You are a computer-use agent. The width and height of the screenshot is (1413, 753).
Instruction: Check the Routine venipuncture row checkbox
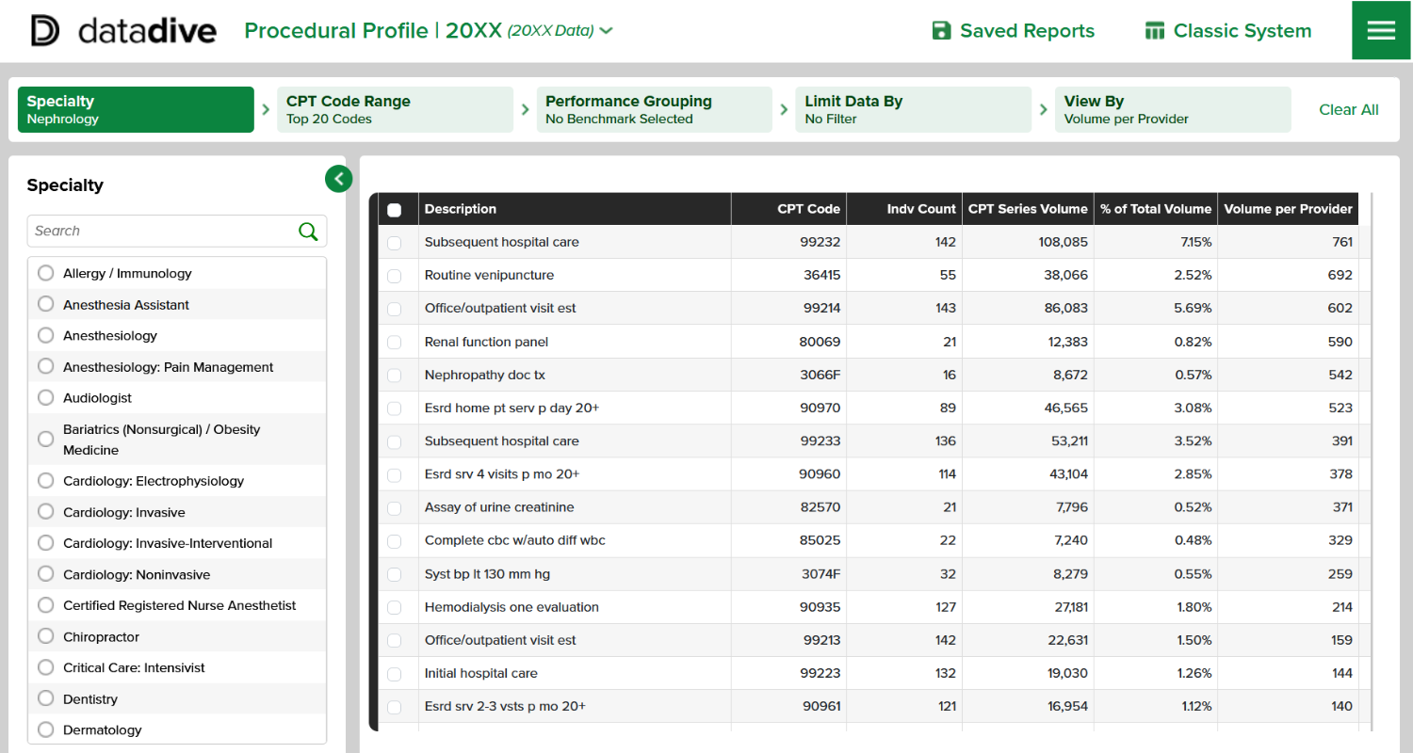pyautogui.click(x=394, y=276)
